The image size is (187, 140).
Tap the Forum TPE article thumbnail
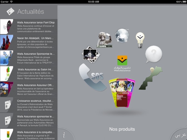6,58
